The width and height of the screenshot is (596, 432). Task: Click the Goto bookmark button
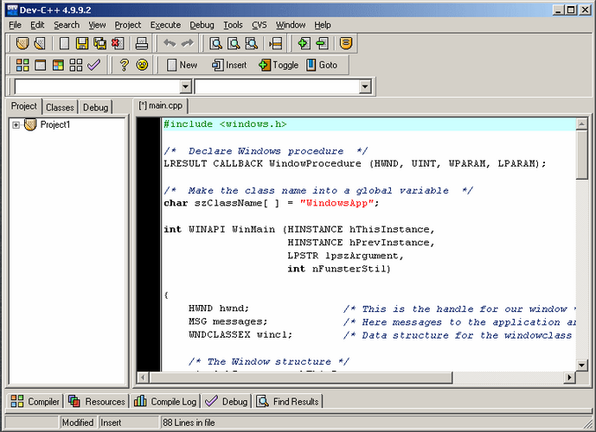(x=322, y=66)
